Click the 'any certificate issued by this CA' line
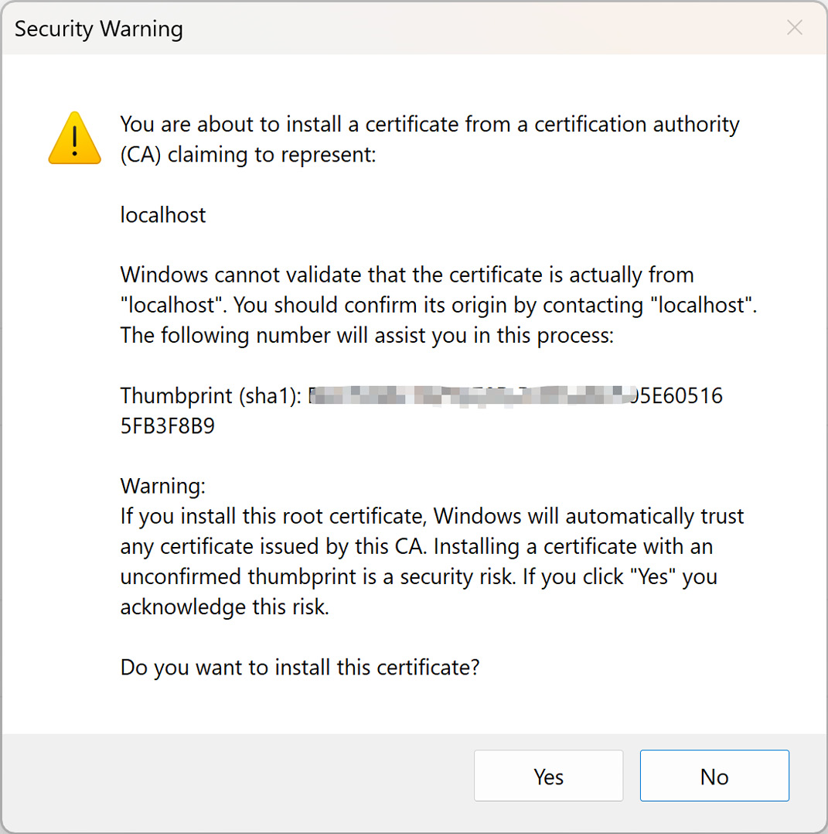 point(416,547)
